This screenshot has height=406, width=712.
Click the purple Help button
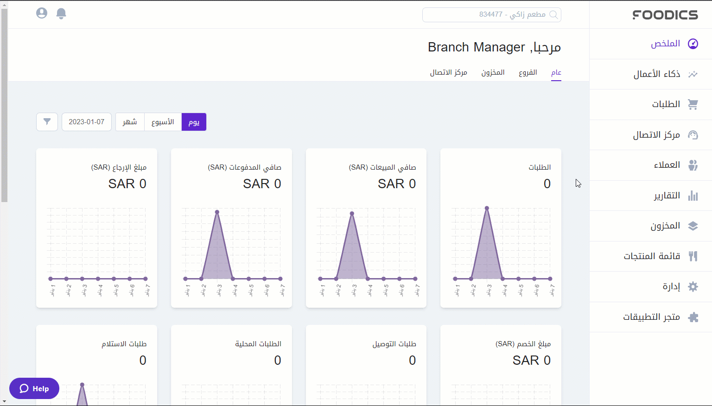(x=34, y=388)
